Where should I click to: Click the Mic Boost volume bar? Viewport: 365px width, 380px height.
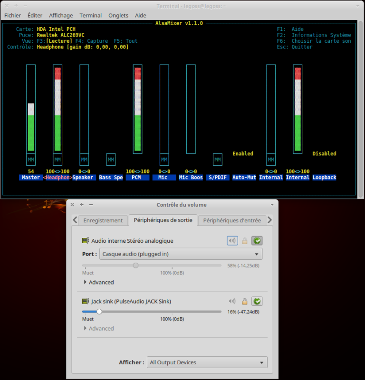pos(191,109)
